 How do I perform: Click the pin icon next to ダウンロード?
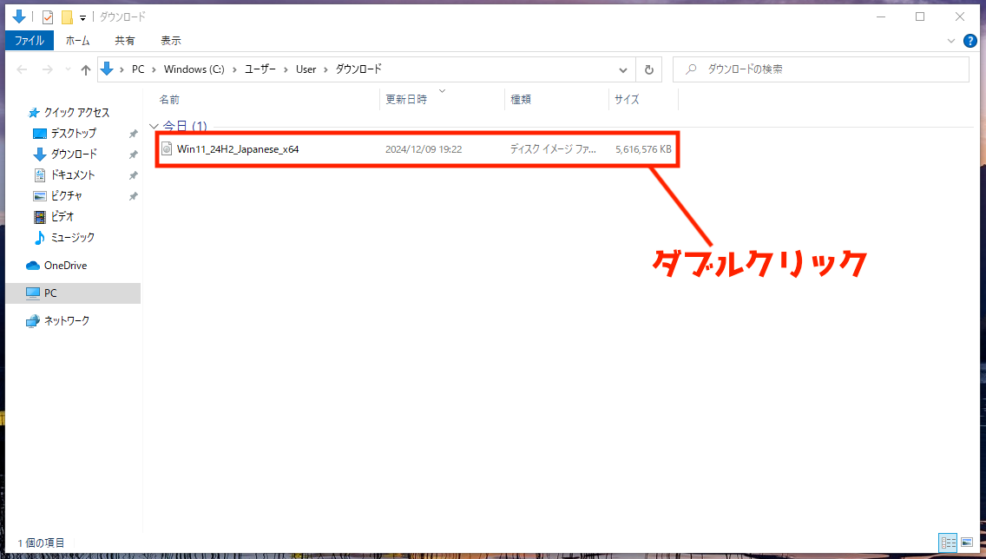(x=134, y=155)
